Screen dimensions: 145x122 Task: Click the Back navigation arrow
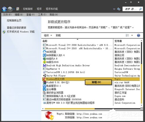tap(4, 9)
